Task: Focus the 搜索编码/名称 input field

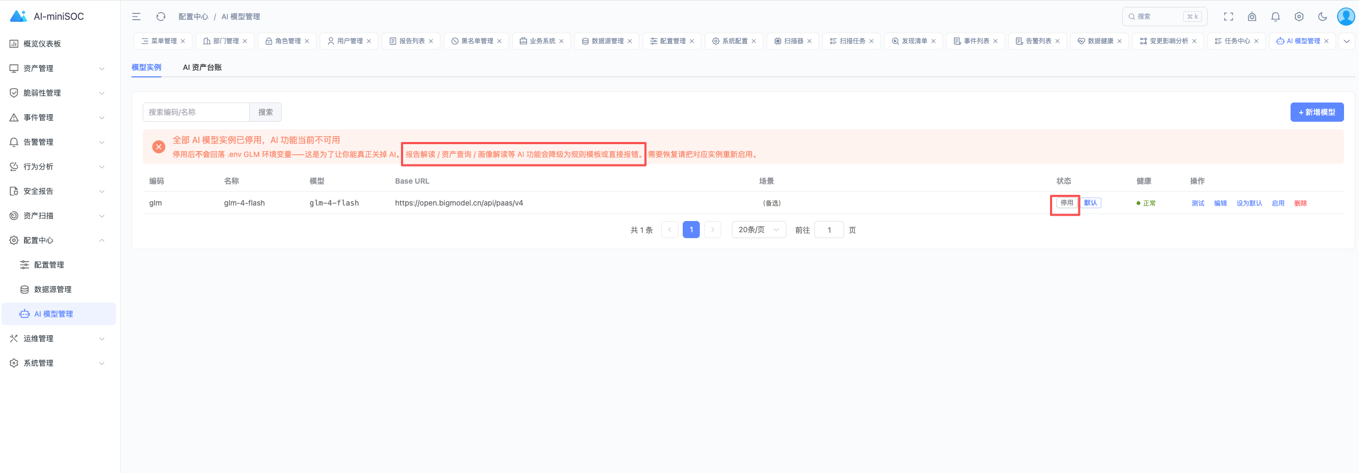Action: click(x=196, y=112)
